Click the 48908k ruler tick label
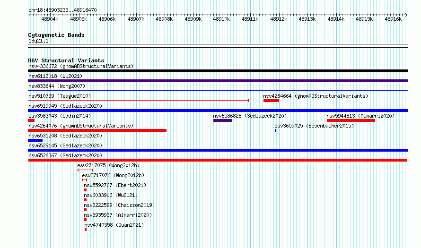This screenshot has width=421, height=248. click(x=164, y=19)
